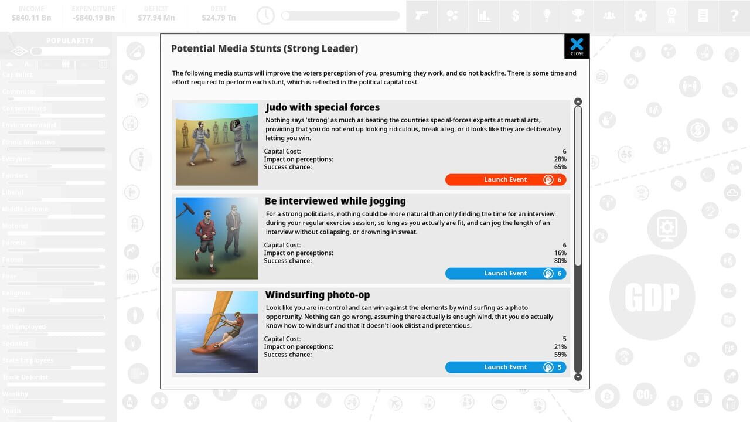Select the people-group tab above the voter list
The height and width of the screenshot is (422, 750).
(x=66, y=65)
